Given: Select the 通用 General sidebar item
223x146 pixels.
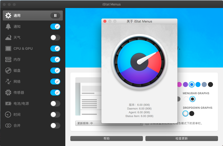Looking at the screenshot, I should point(33,15).
